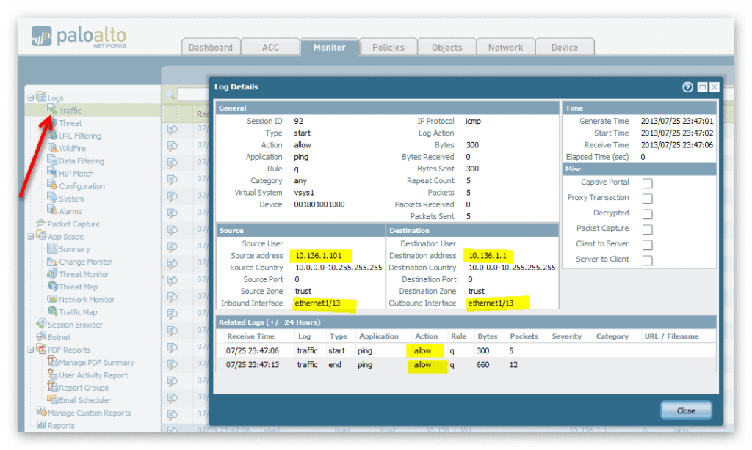Click the Network Monitor icon
Screen dimensions: 752x450
52,299
